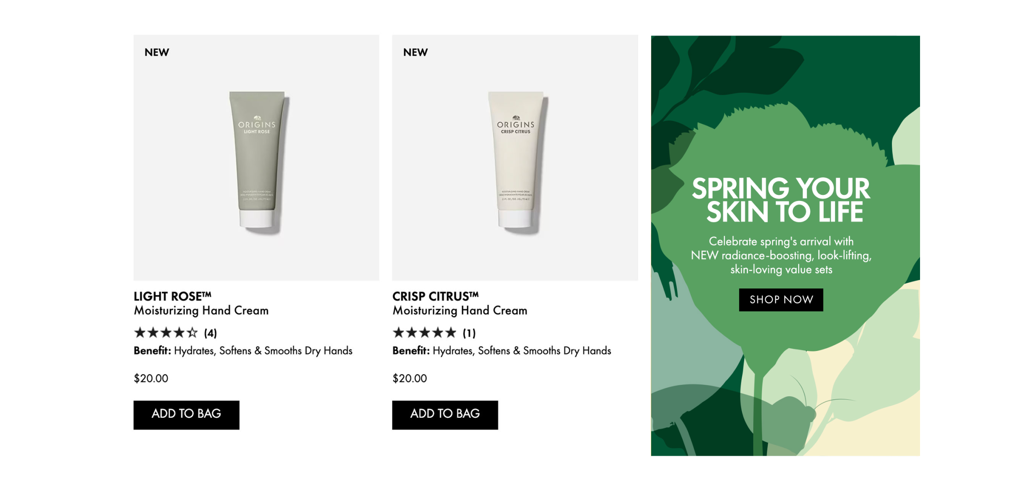Select Moisturizing Hand Cream subtitle under Crisp Citrus
Viewport: 1012px width, 493px height.
click(x=460, y=310)
